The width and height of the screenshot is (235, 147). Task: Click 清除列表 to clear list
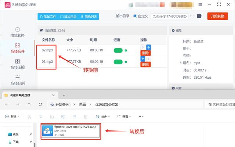click(x=89, y=17)
